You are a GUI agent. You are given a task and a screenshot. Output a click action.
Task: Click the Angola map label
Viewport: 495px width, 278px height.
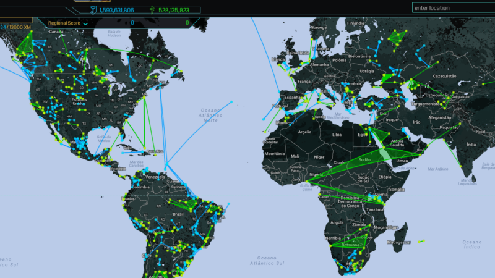pos(337,222)
